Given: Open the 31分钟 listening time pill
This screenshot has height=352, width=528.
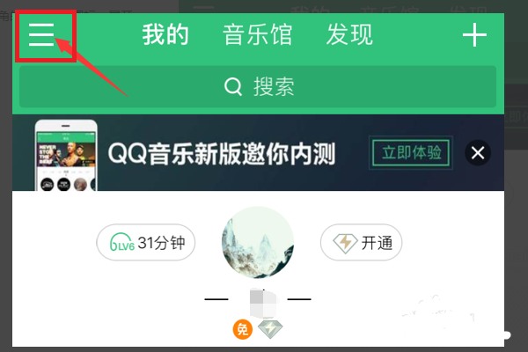Looking at the screenshot, I should 145,242.
